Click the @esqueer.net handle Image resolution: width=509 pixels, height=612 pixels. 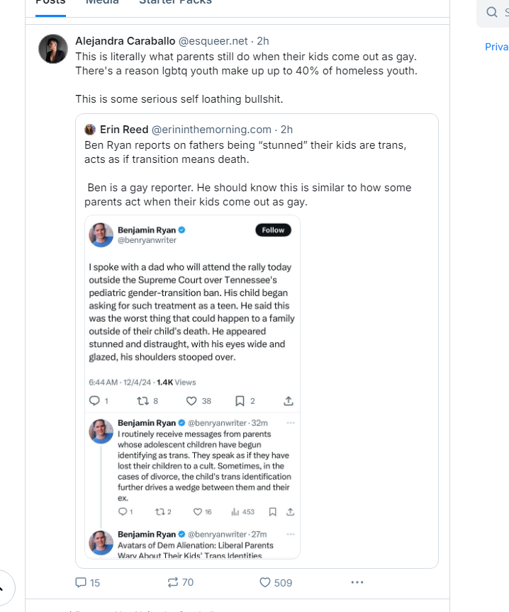pos(213,41)
